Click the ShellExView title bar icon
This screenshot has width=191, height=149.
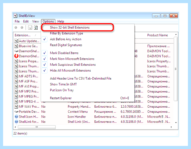(15, 16)
